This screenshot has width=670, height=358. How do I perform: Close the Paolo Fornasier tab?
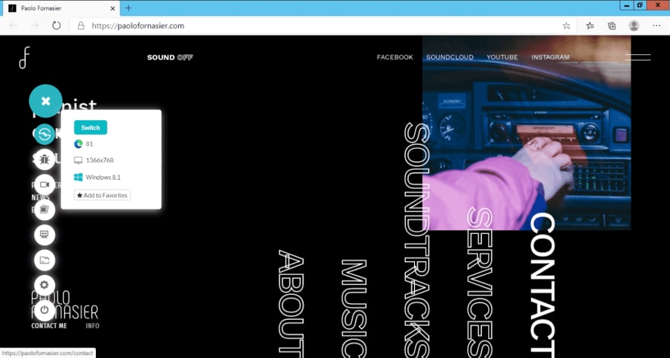pyautogui.click(x=113, y=8)
